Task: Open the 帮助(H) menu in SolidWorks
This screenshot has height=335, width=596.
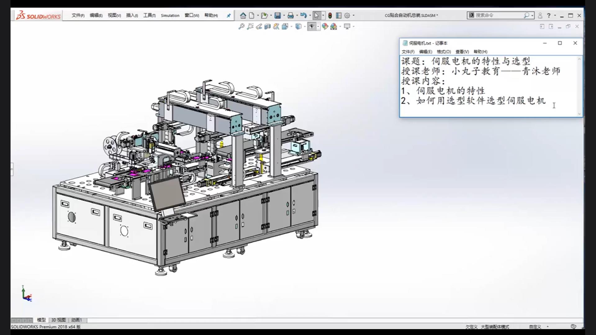Action: coord(211,16)
